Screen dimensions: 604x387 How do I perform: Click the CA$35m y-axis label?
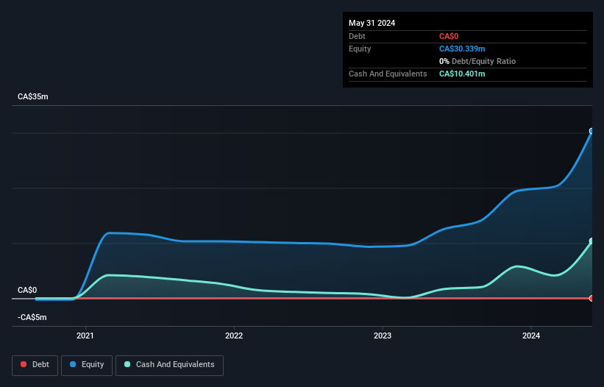33,97
